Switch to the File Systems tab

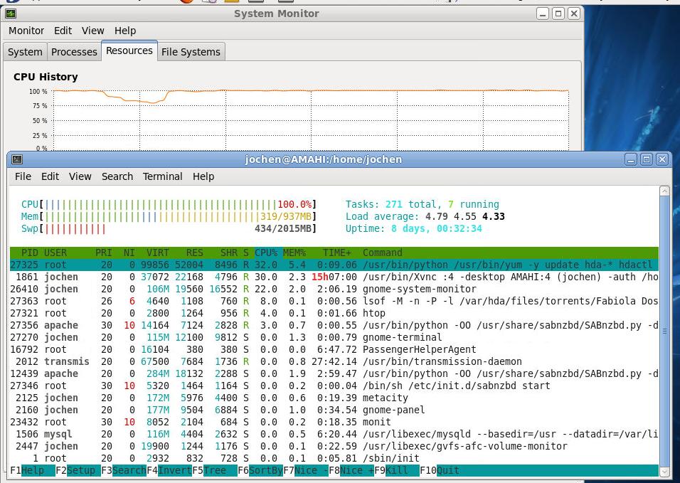[191, 52]
